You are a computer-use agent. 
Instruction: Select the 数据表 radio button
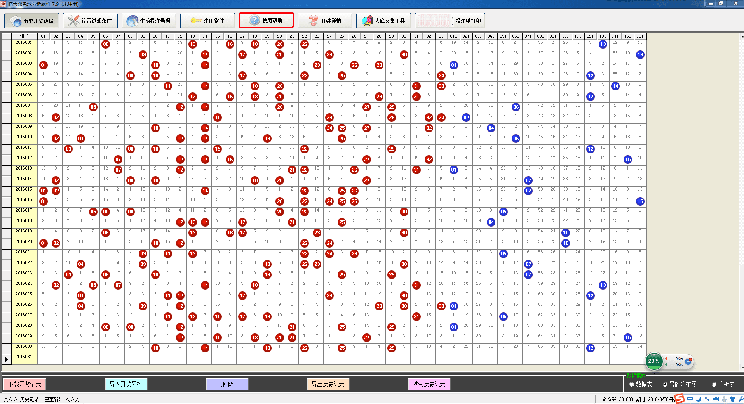point(632,384)
